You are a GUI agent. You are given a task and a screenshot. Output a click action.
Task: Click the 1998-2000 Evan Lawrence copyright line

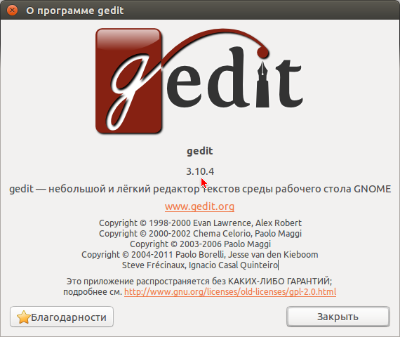[x=200, y=223]
